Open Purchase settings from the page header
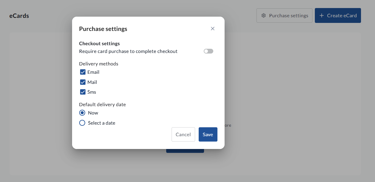Image resolution: width=375 pixels, height=182 pixels. tap(284, 15)
